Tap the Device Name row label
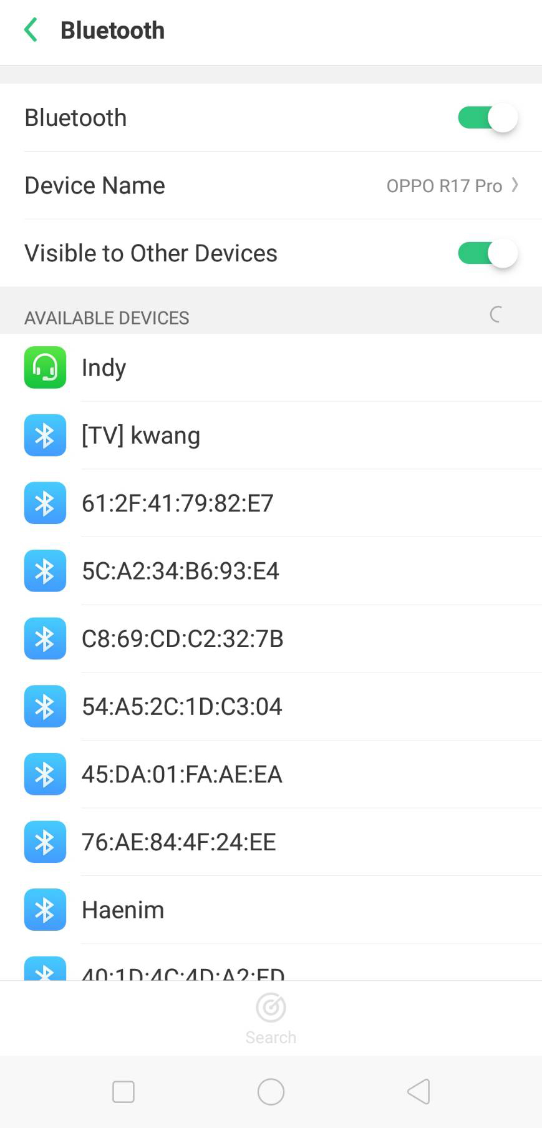 pos(95,185)
